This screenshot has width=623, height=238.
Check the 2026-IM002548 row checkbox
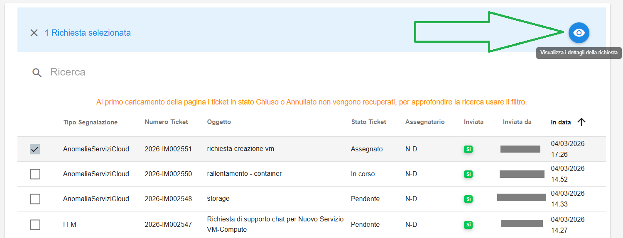(35, 199)
